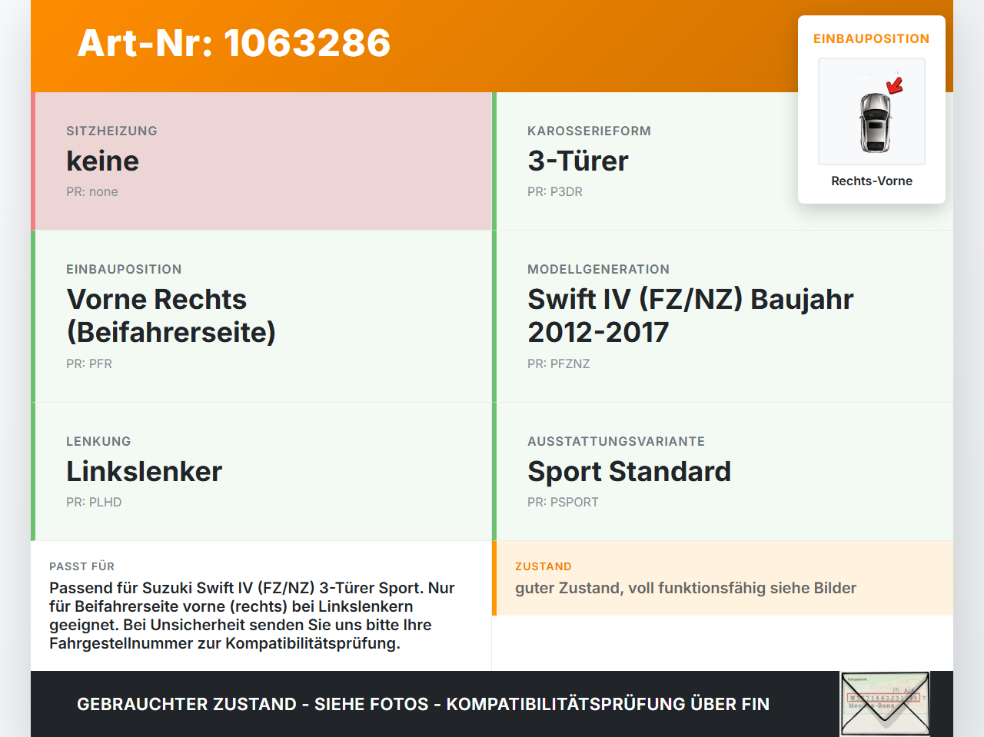Image resolution: width=984 pixels, height=737 pixels.
Task: Select the 'Art-Nr: 1063286' heading
Action: pyautogui.click(x=234, y=43)
